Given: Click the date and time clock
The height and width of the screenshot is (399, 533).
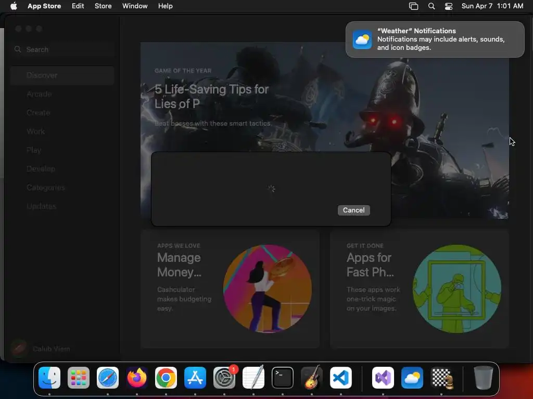Looking at the screenshot, I should 492,6.
